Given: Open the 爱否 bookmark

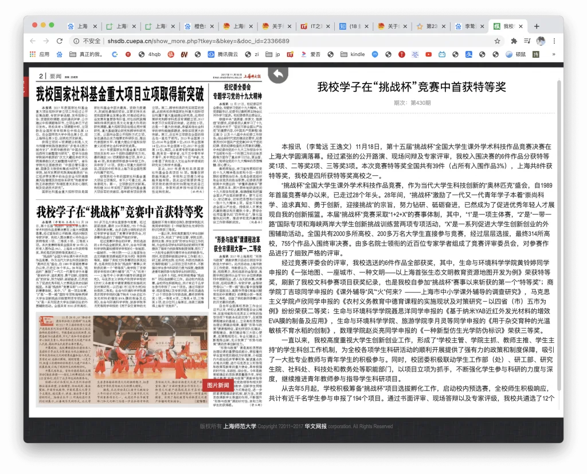Looking at the screenshot, I should [x=311, y=54].
